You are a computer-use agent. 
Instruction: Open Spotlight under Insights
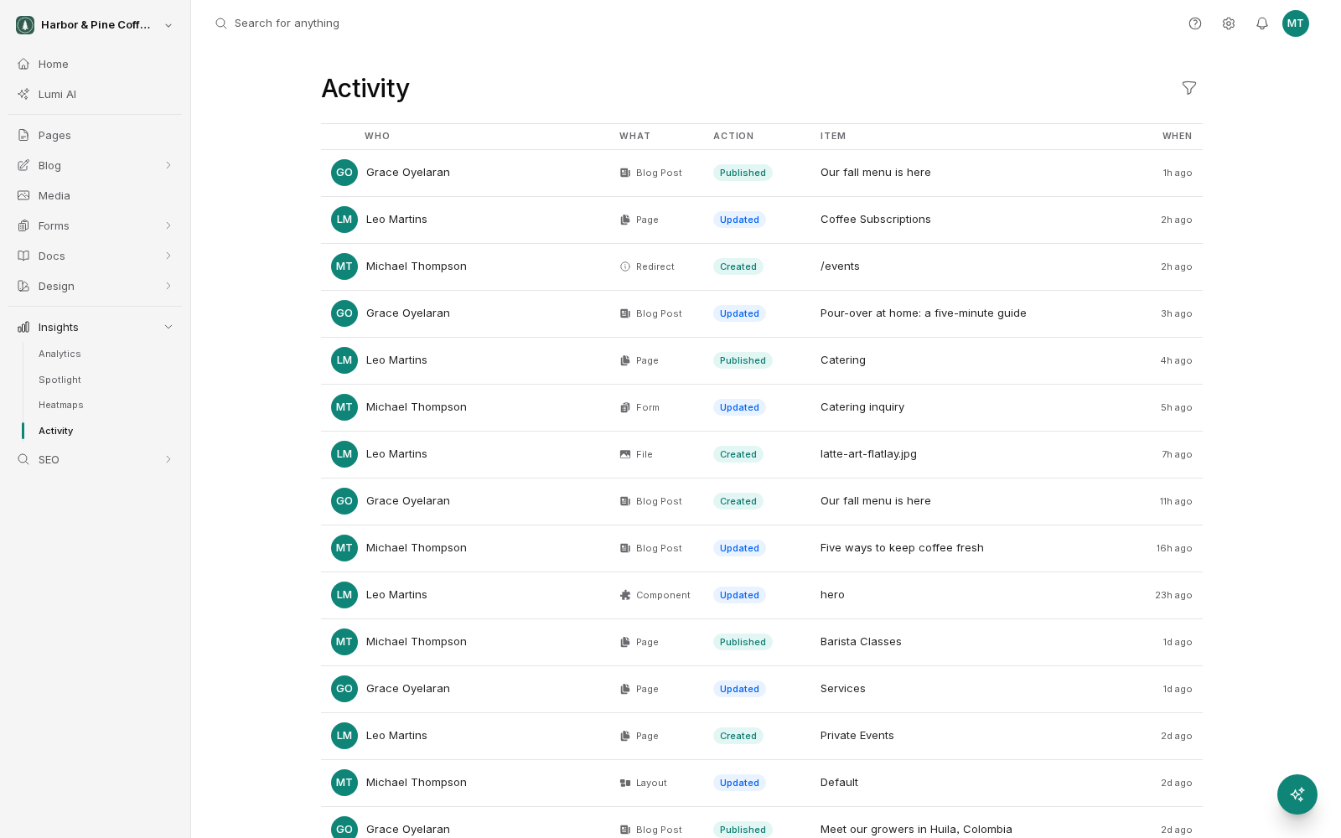tap(60, 380)
